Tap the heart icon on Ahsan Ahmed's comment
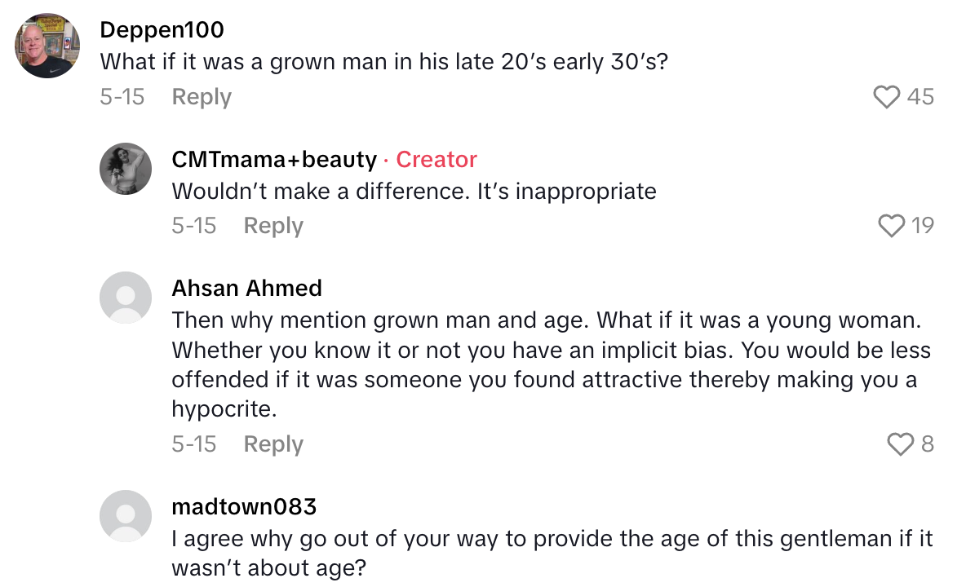966x587 pixels. click(901, 444)
